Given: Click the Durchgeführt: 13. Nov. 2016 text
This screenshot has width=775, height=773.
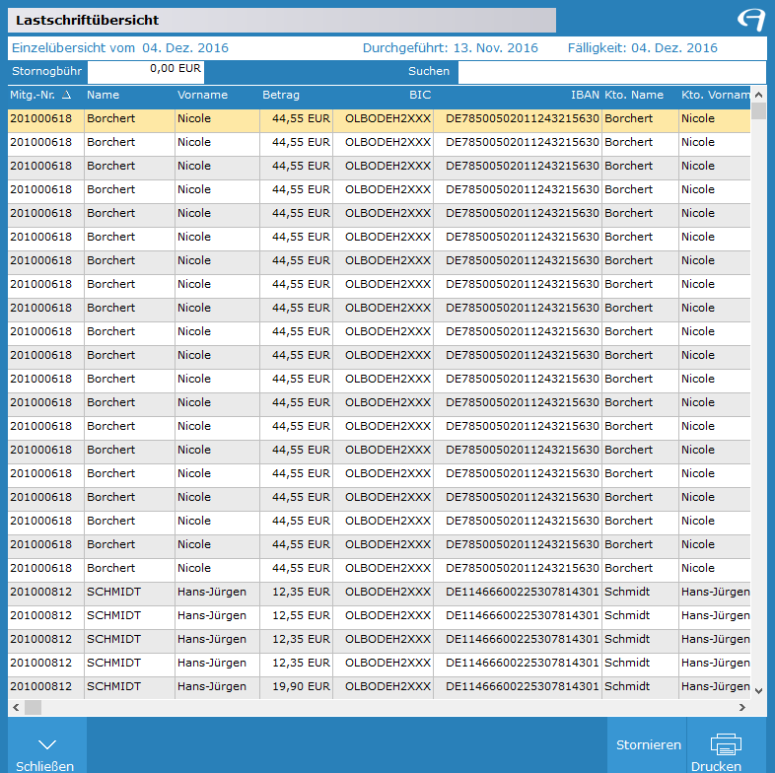Looking at the screenshot, I should pos(451,48).
